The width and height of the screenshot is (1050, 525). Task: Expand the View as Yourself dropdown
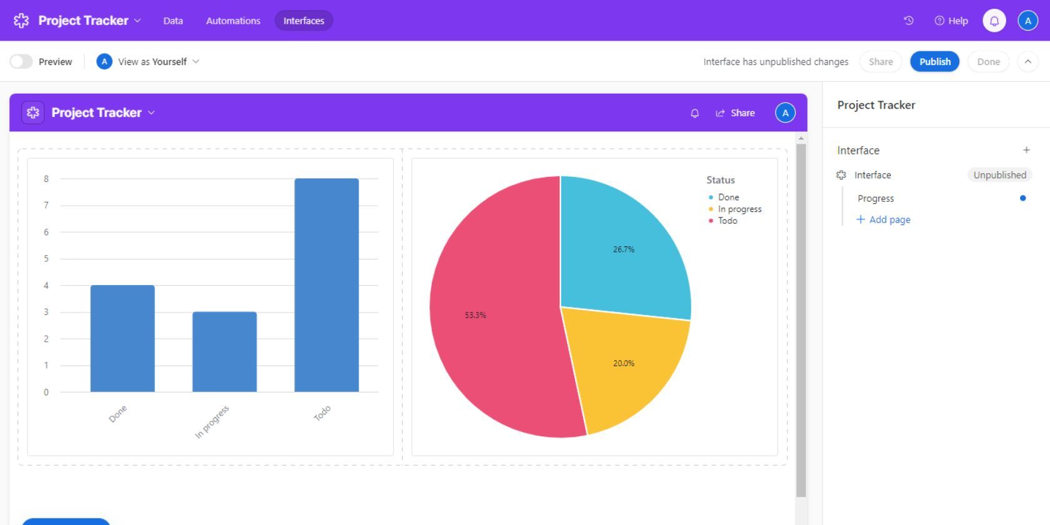148,61
